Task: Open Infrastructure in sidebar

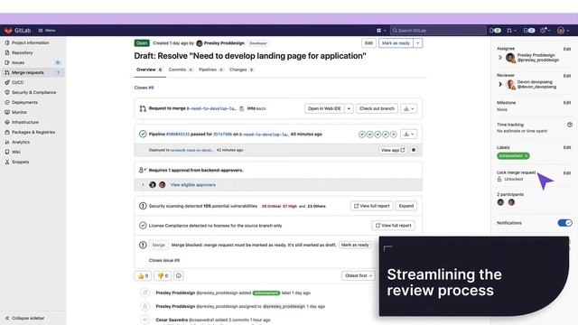Action: (x=25, y=123)
